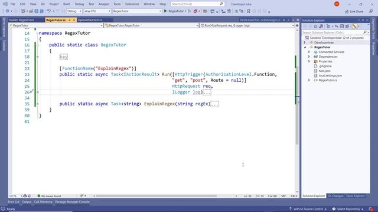Select local.settings.json file

[330, 75]
